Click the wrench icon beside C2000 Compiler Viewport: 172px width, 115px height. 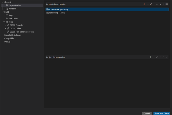point(8,25)
